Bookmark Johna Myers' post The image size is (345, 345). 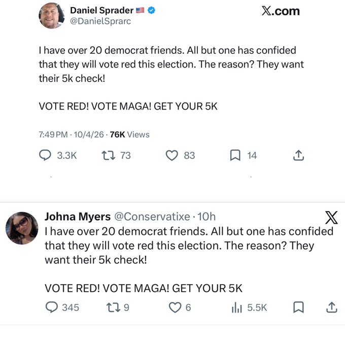[298, 307]
